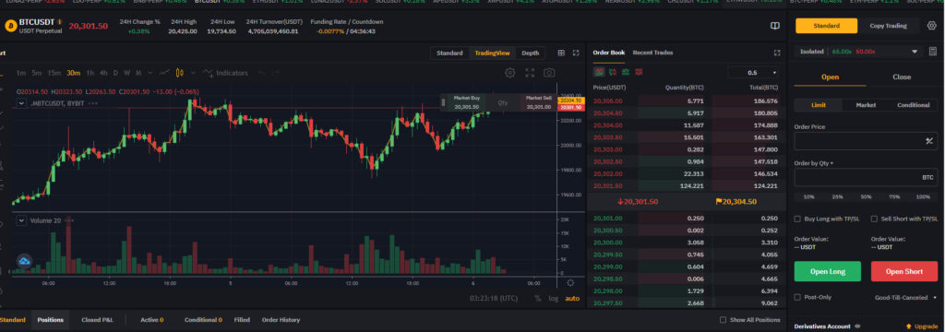This screenshot has width=945, height=332.
Task: Click the Open Long button
Action: click(828, 272)
